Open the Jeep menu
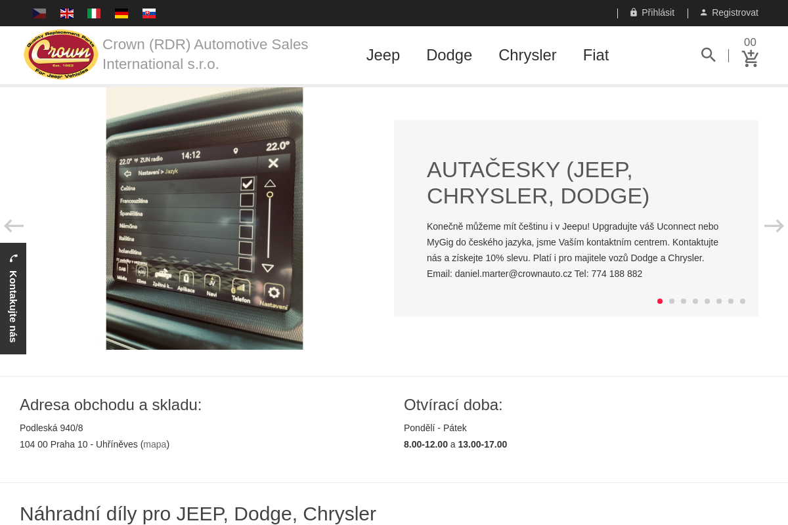788x525 pixels. pos(383,55)
